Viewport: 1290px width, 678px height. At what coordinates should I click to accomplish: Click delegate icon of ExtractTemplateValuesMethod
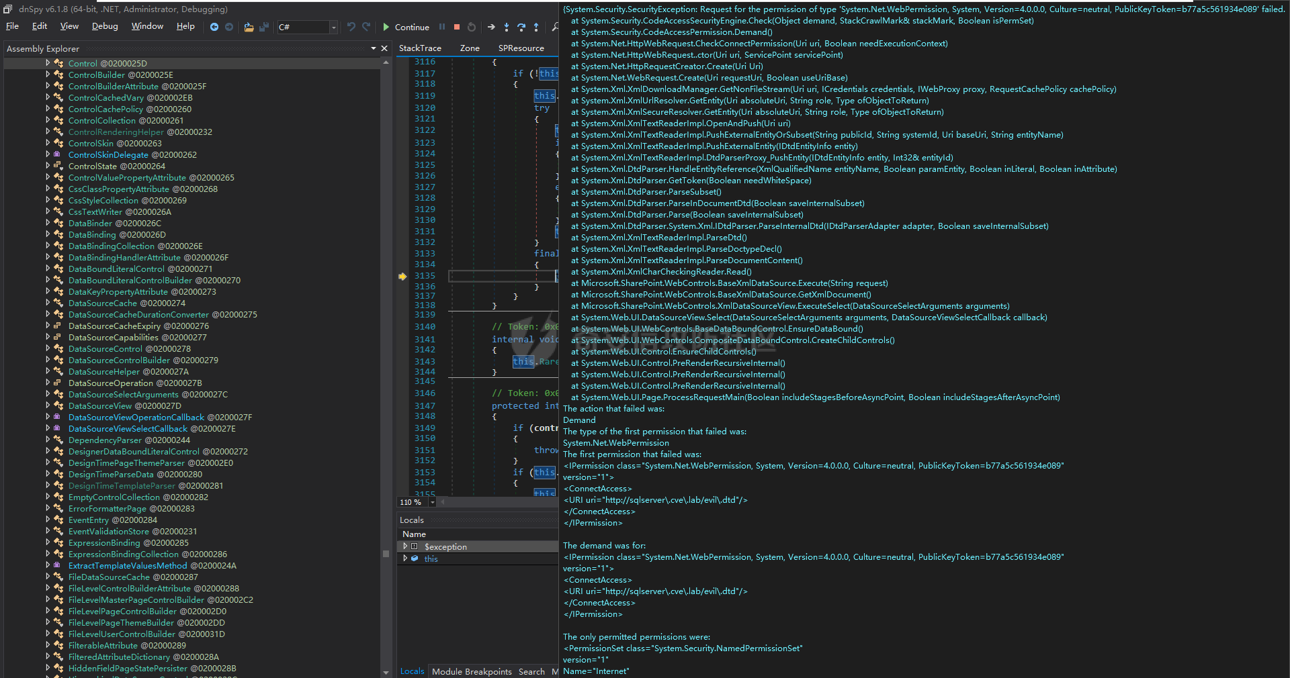click(x=58, y=565)
